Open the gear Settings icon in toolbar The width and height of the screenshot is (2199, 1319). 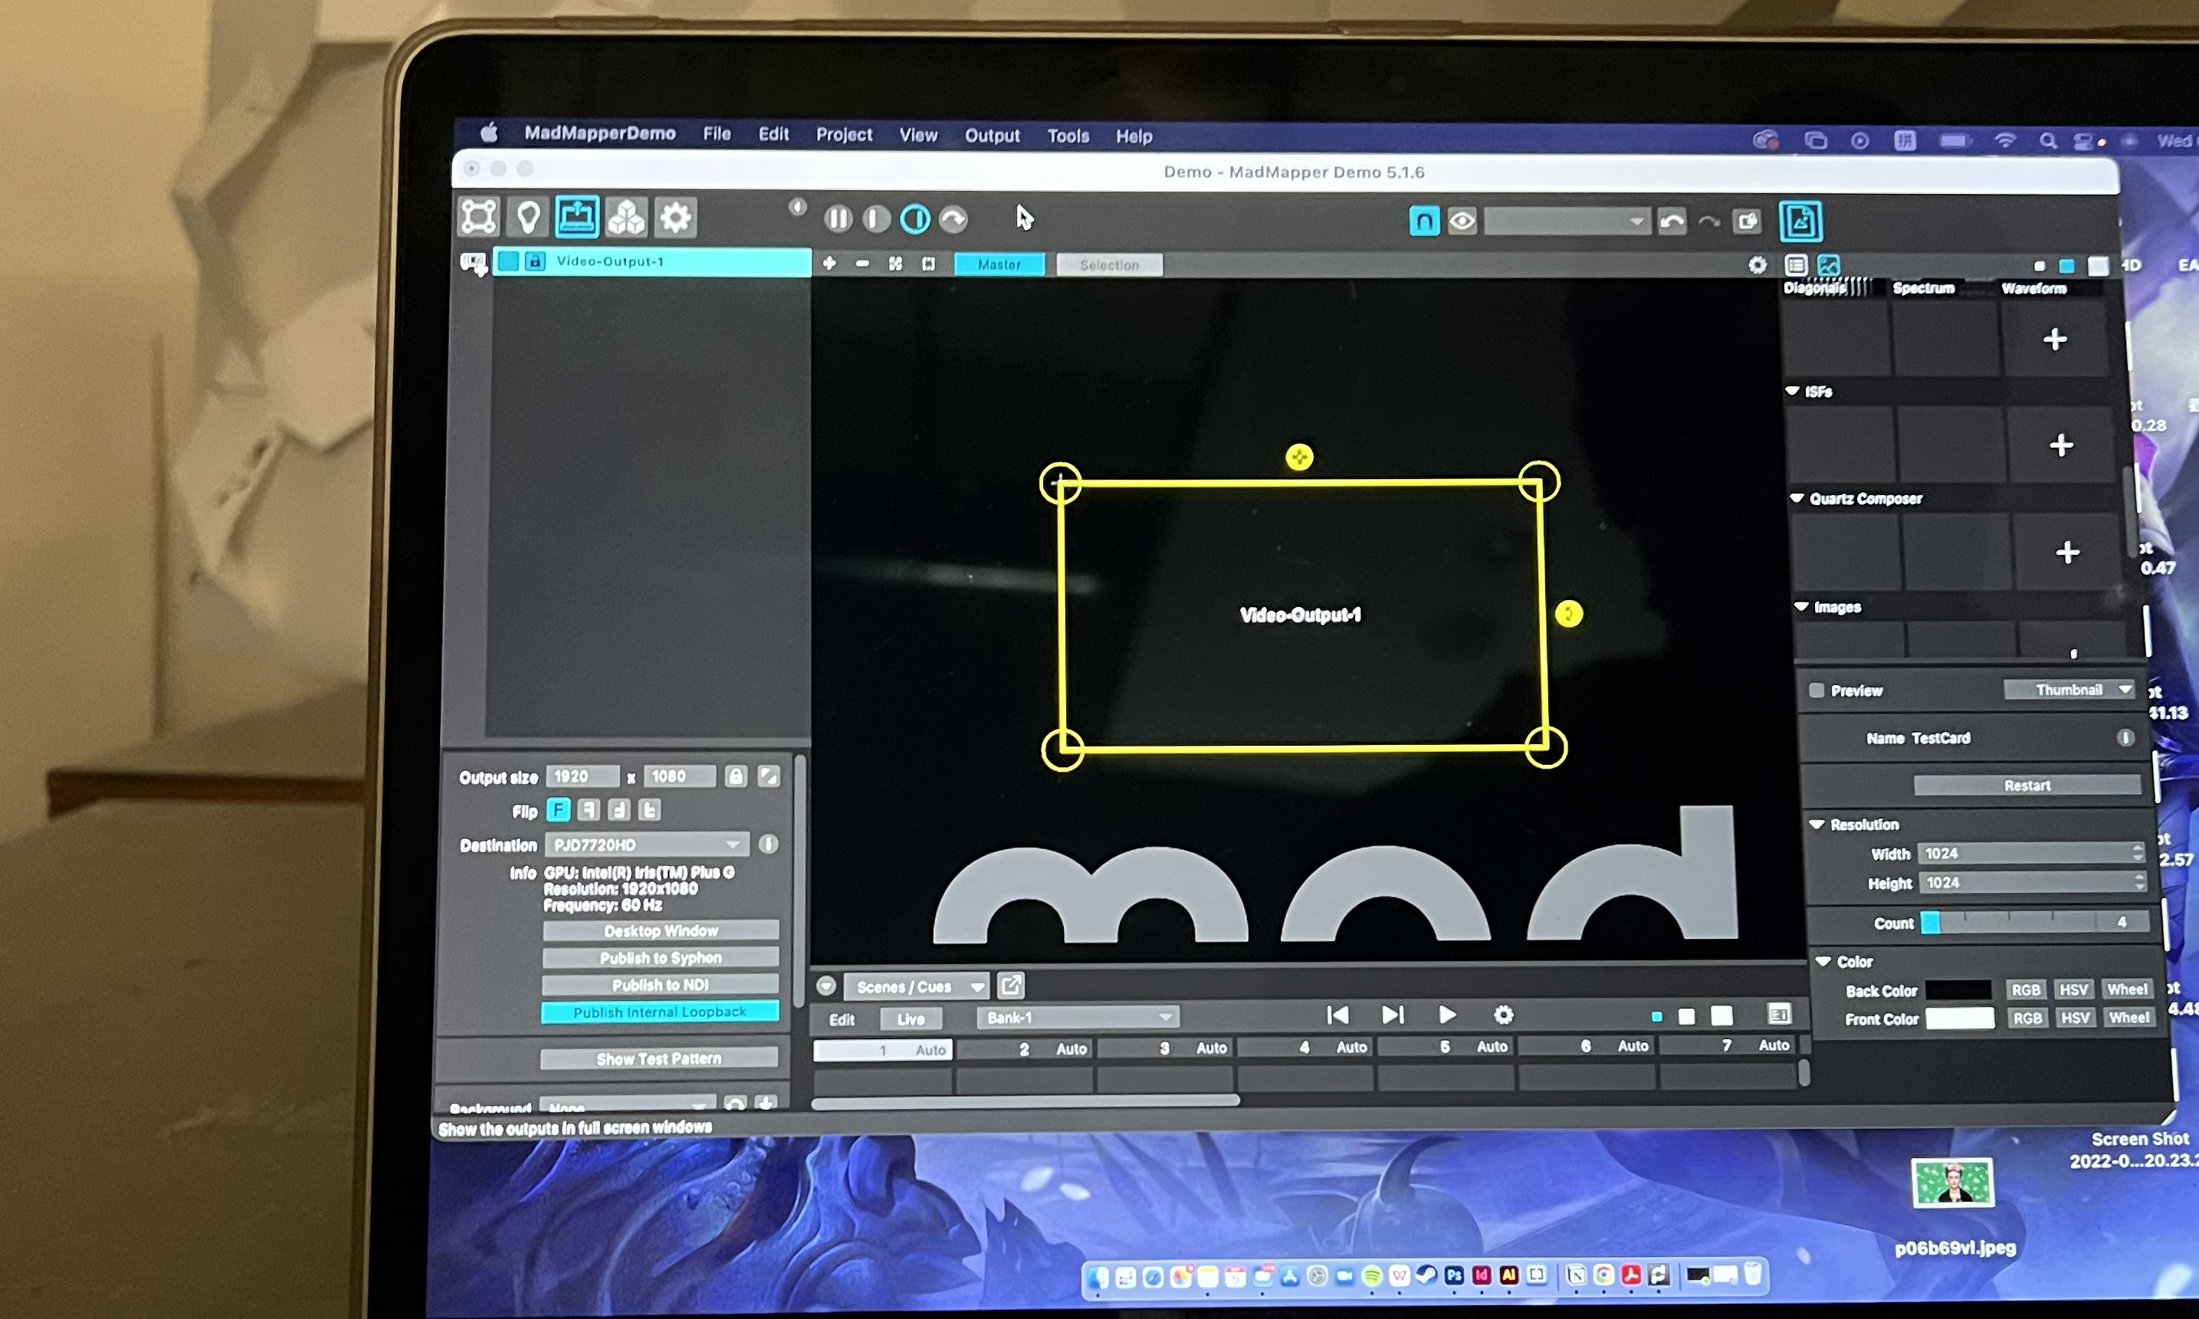point(675,218)
